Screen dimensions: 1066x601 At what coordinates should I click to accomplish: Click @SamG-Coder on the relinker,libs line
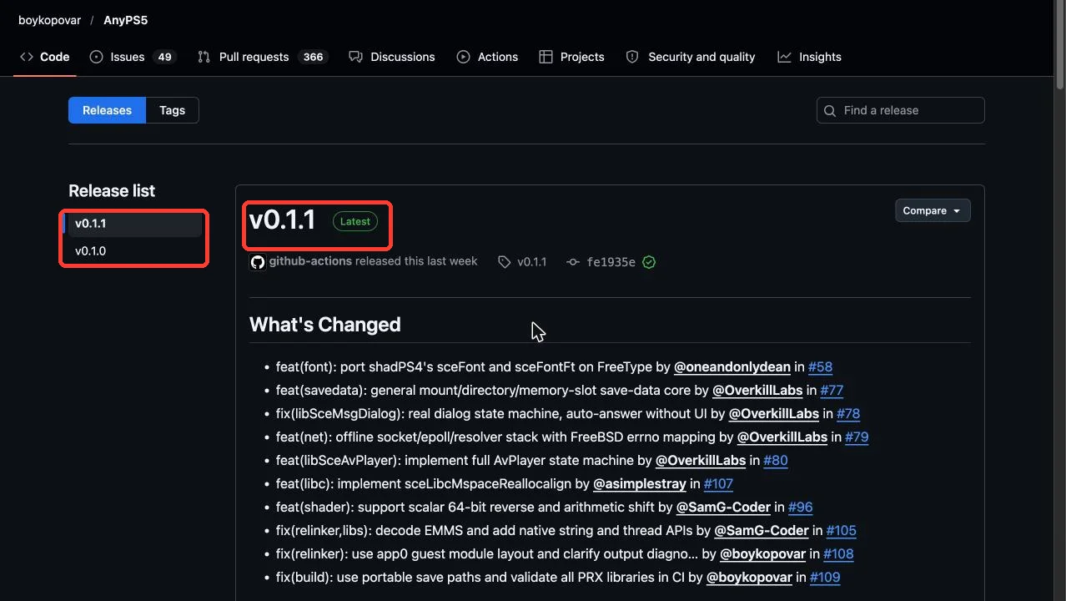coord(762,530)
